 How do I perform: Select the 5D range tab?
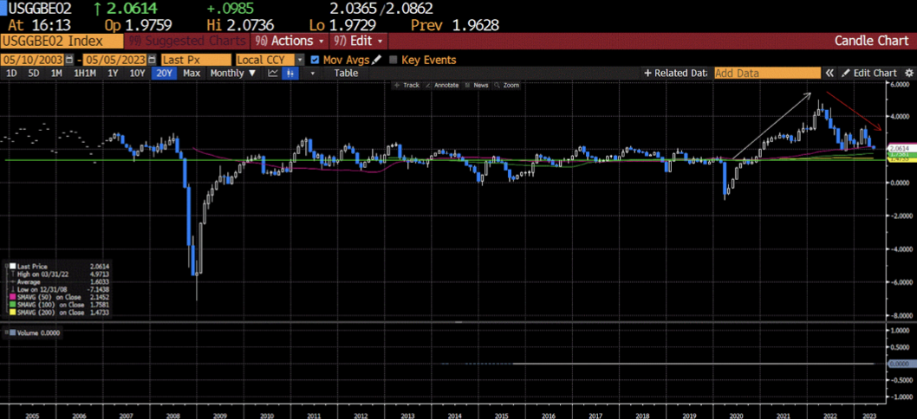(33, 73)
